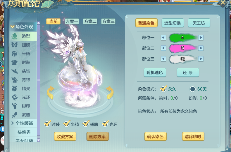Open the 精灵 sprite icon
The image size is (231, 152).
pyautogui.click(x=14, y=89)
